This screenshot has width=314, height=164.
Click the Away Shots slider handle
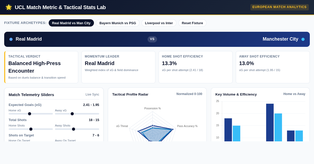pyautogui.click(x=74, y=129)
